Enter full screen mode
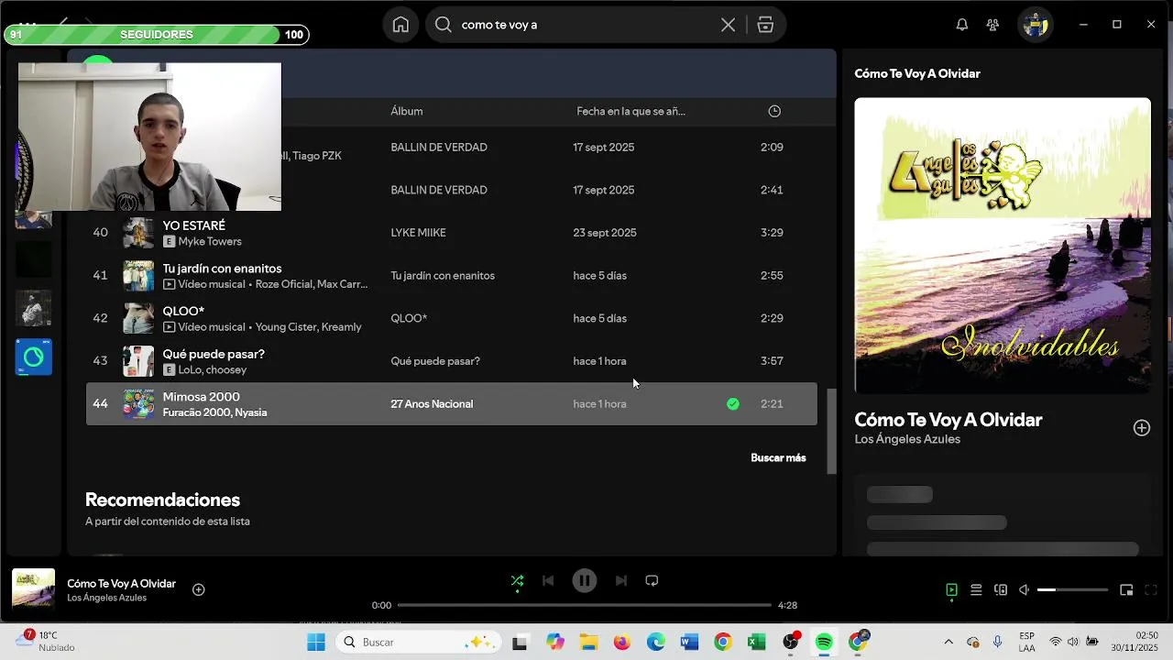1173x660 pixels. (1151, 590)
